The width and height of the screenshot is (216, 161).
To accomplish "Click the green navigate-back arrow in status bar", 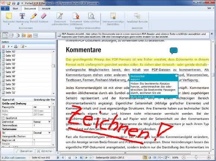I will point(86,157).
